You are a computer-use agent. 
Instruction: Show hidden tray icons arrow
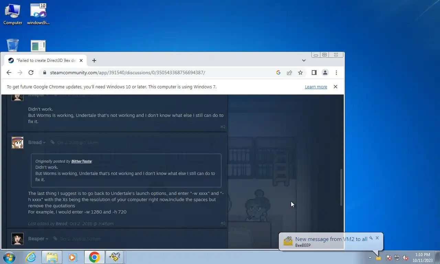click(x=370, y=257)
